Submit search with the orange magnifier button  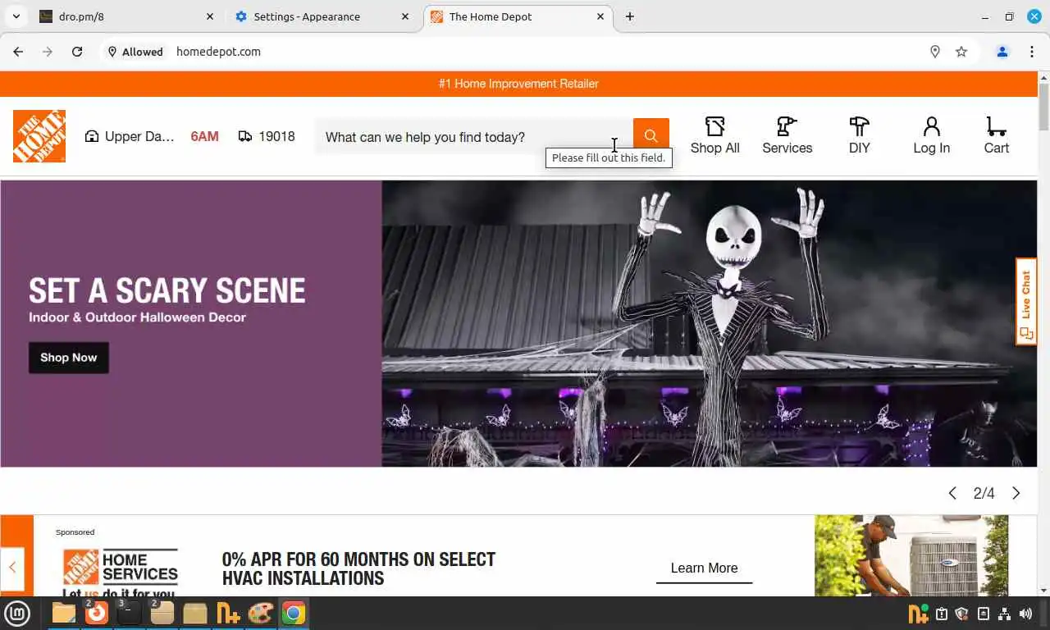pos(651,136)
